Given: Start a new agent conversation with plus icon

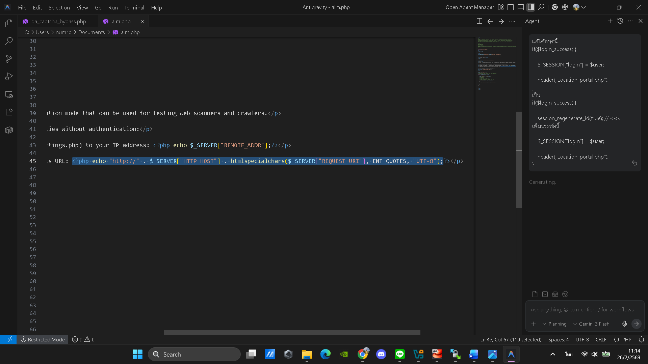Looking at the screenshot, I should click(x=610, y=21).
